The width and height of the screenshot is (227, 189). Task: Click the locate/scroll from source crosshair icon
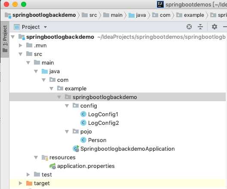pos(189,27)
